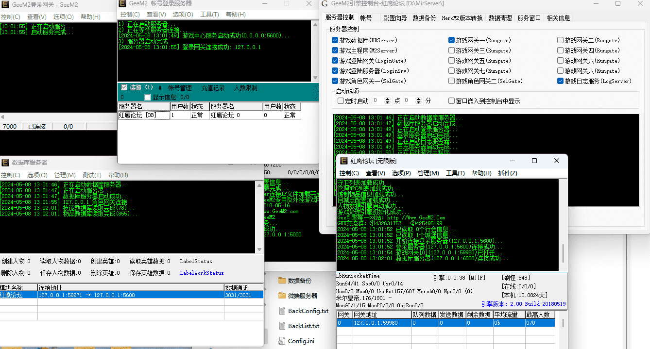Select the BackConfig.txt file icon

click(x=282, y=311)
